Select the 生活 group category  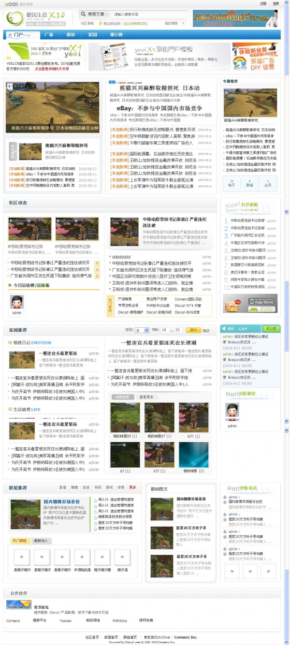pos(86,487)
